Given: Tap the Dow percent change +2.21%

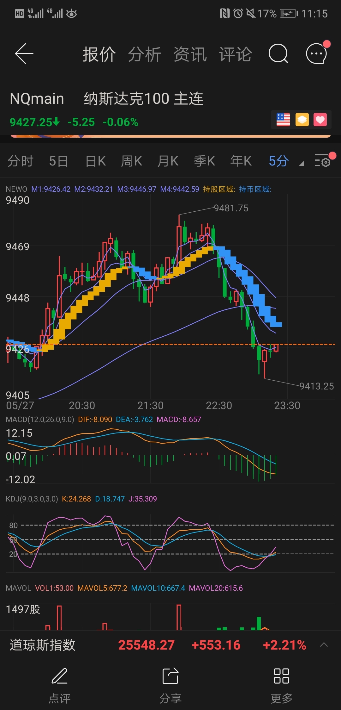Looking at the screenshot, I should click(284, 645).
